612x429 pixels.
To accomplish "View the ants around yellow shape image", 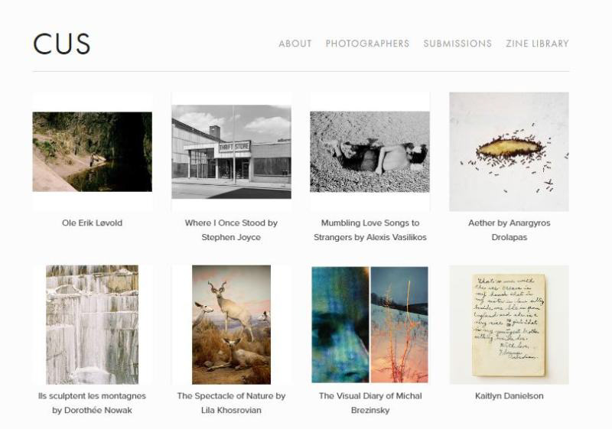I will pos(509,151).
